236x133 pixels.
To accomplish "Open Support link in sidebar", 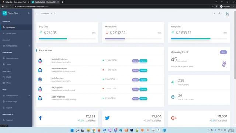I will (x=16, y=120).
